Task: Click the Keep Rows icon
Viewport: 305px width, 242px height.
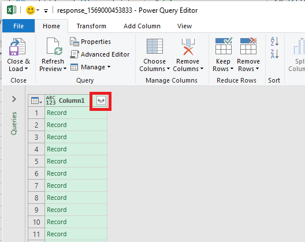Action: tap(224, 46)
